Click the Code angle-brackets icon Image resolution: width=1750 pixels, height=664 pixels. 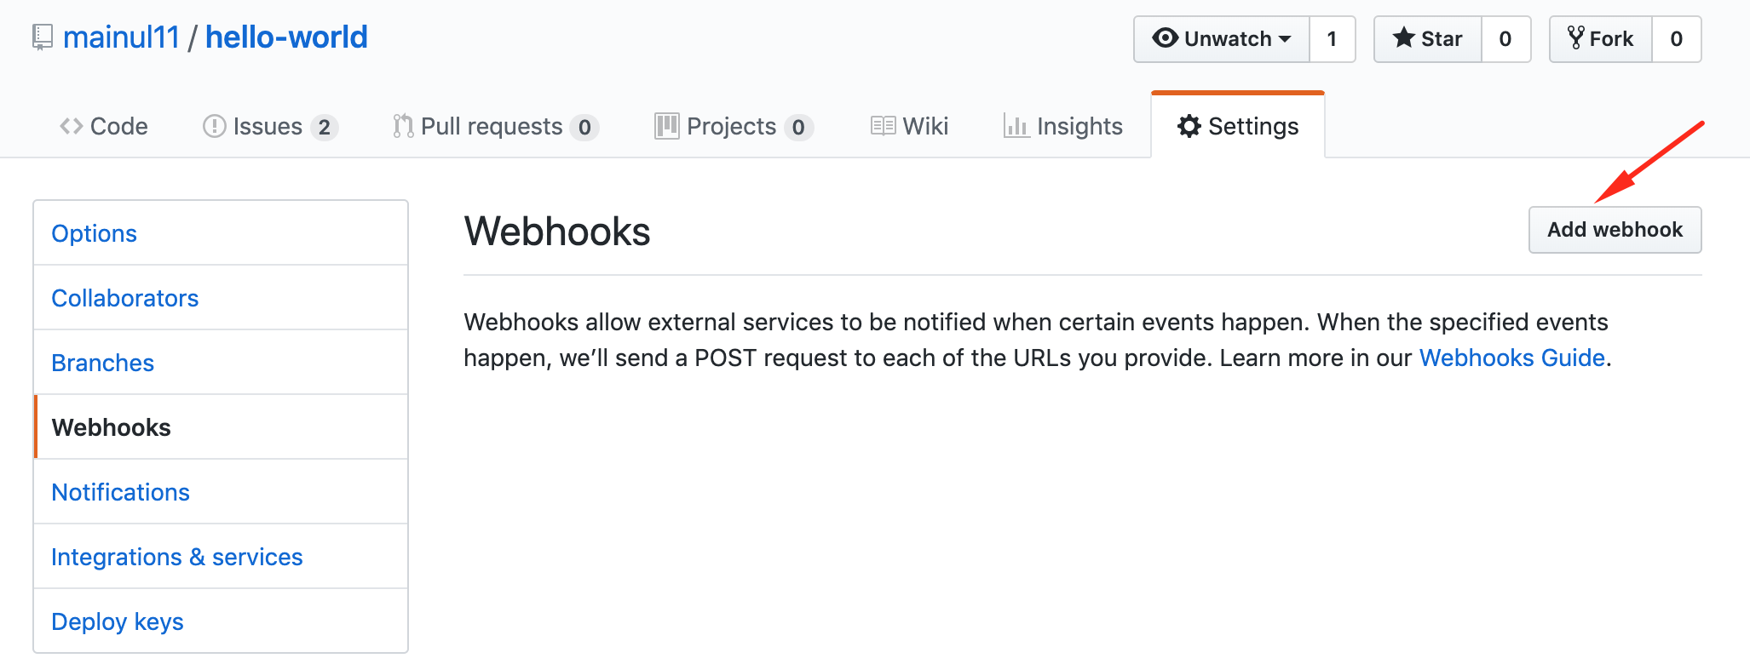(72, 126)
